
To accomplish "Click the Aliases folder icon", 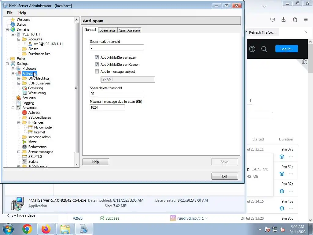I will (24, 49).
